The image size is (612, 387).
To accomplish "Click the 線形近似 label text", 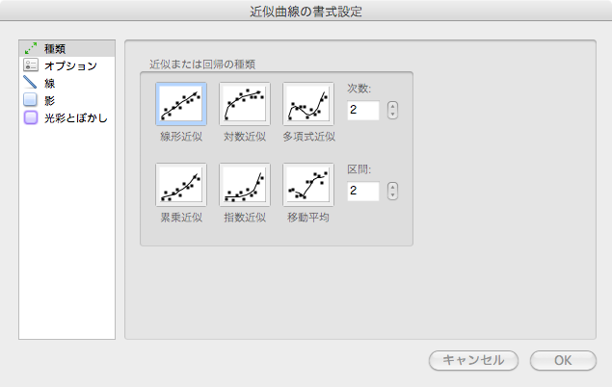I will 181,137.
